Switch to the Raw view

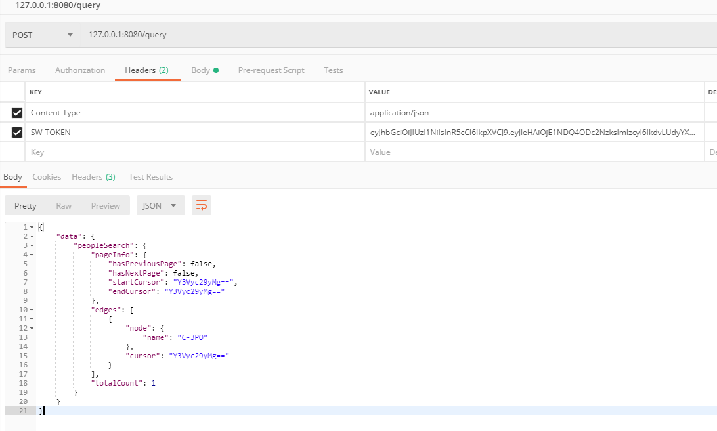pos(64,206)
